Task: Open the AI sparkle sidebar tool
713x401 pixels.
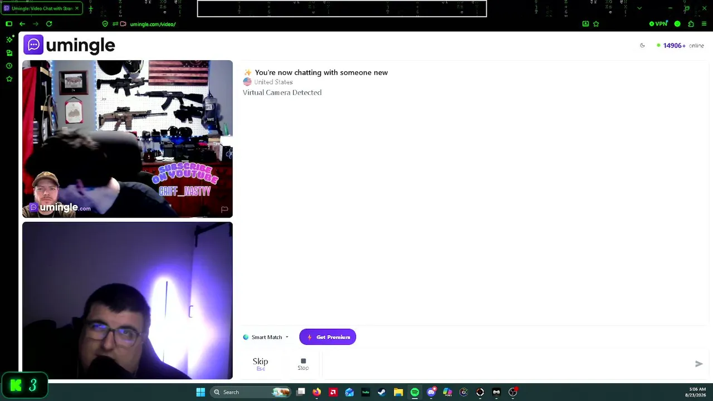Action: (x=9, y=39)
